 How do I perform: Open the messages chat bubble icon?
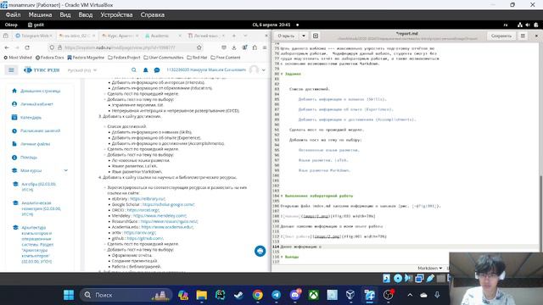(157, 70)
